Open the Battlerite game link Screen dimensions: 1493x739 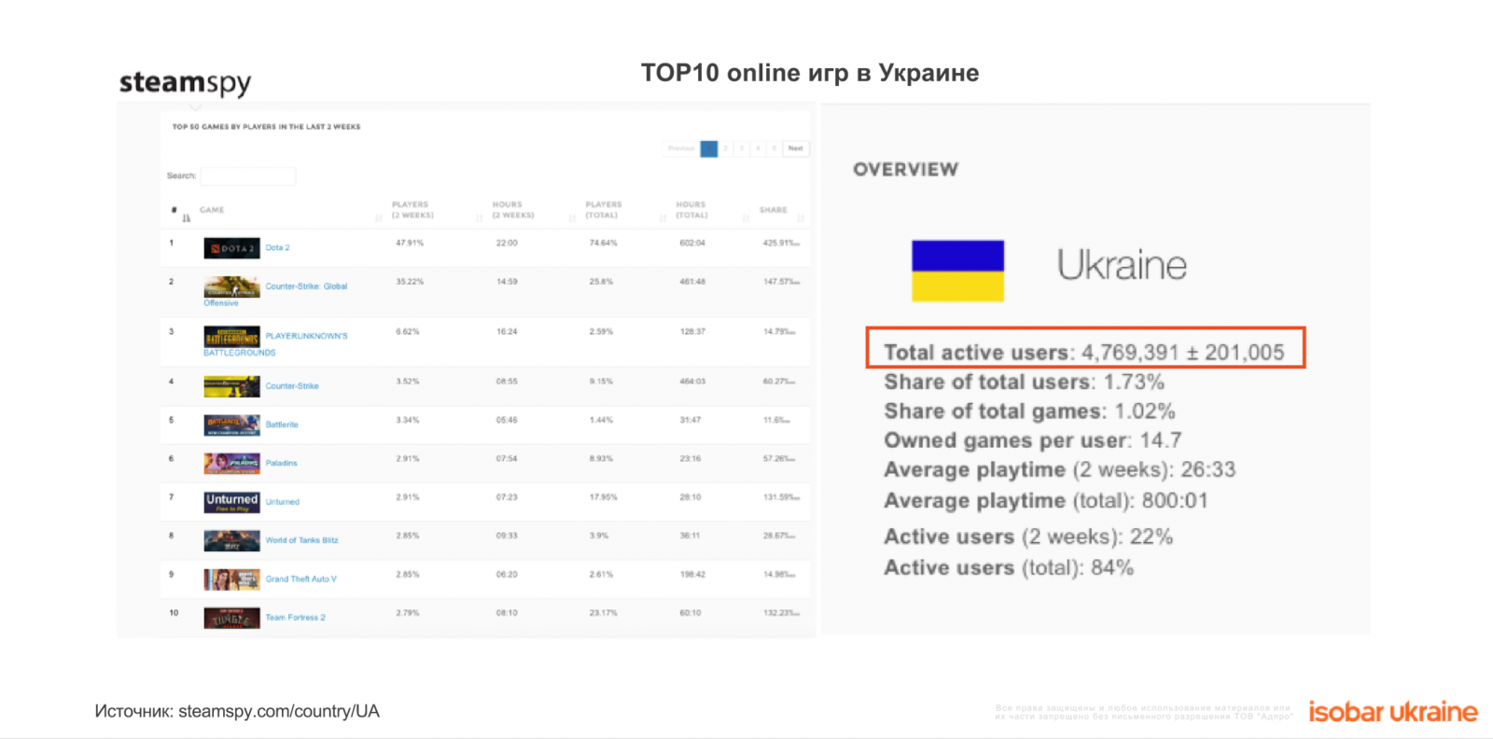[x=282, y=425]
